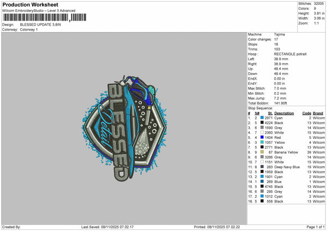
Task: Click the Total Bobbin value 141.90ft
Action: (281, 103)
